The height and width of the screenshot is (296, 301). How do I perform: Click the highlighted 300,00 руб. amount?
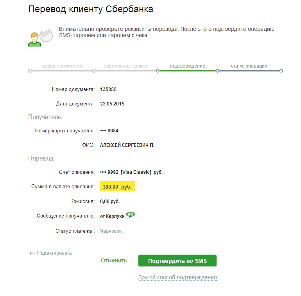(x=117, y=187)
